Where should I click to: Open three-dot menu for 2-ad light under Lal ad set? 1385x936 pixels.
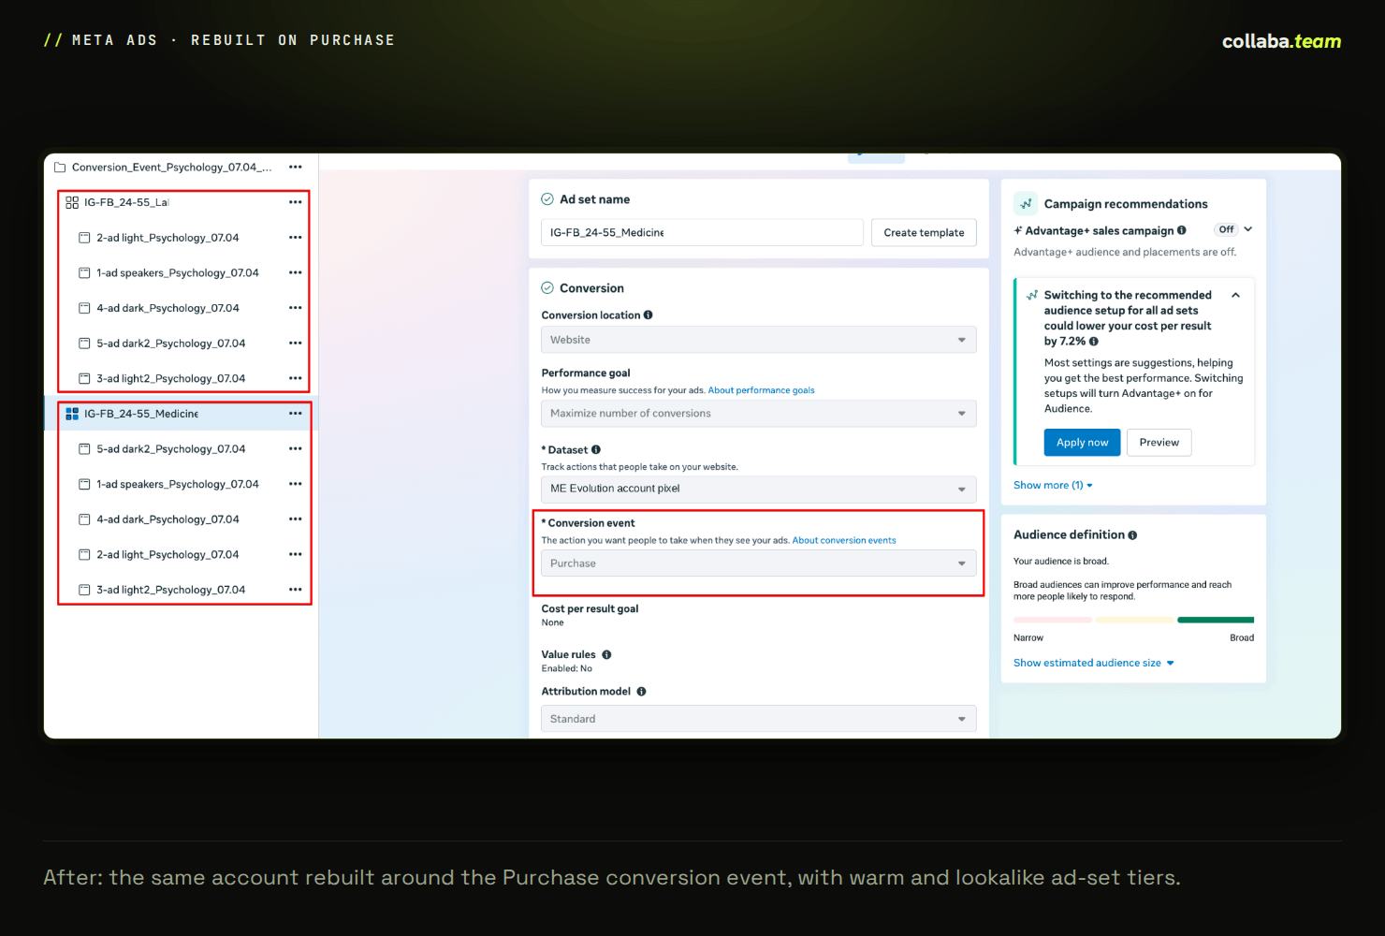(296, 238)
